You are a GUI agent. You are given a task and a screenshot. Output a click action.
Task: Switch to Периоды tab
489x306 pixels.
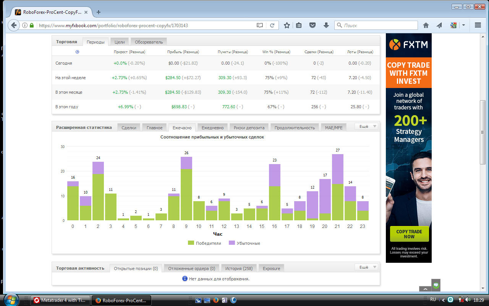click(96, 42)
